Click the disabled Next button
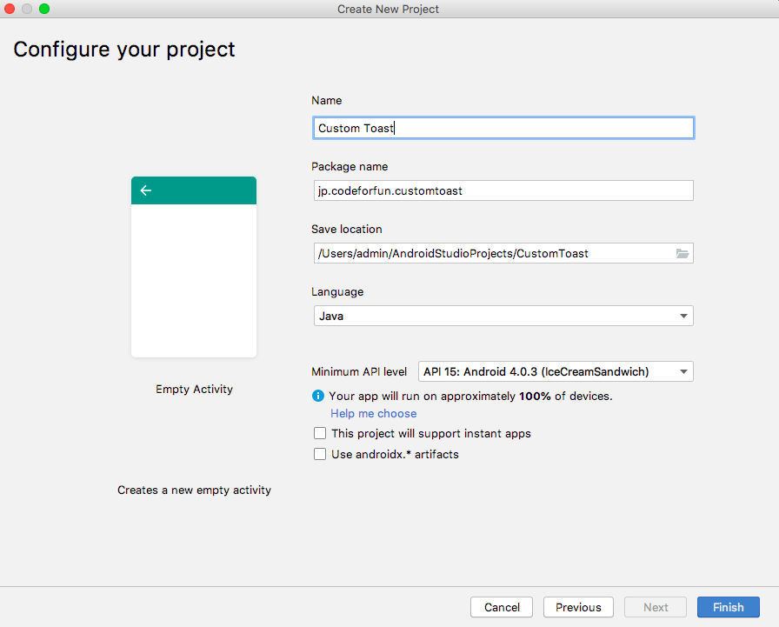This screenshot has height=627, width=779. (656, 607)
